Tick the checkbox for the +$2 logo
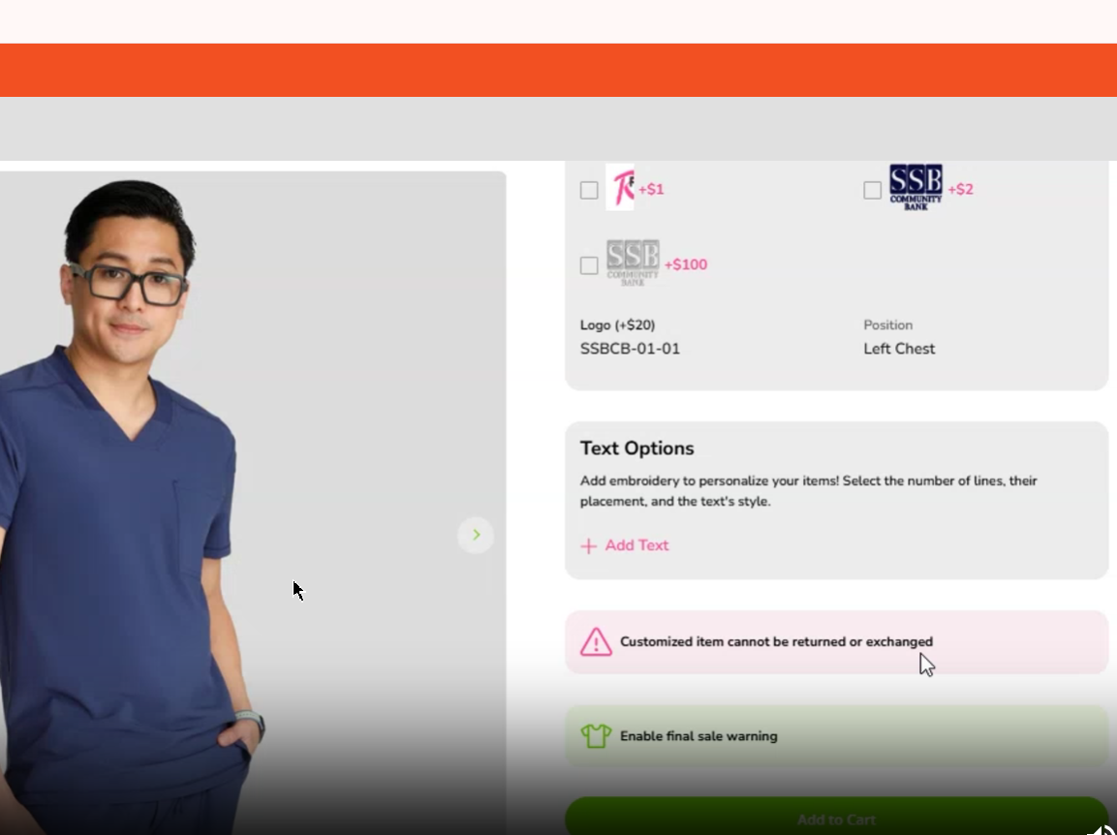This screenshot has width=1117, height=835. click(873, 190)
